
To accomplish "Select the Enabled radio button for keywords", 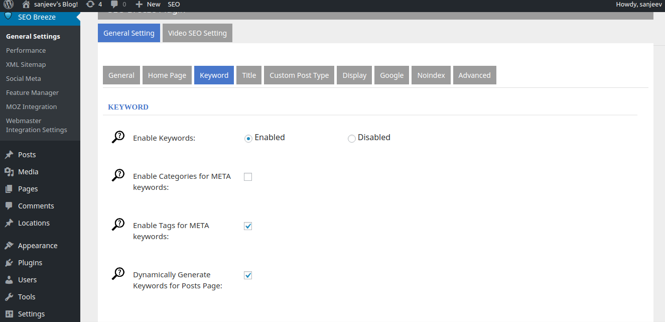I will pyautogui.click(x=248, y=139).
